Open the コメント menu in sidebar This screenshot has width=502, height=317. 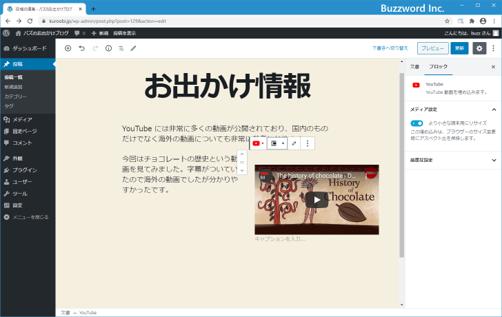tap(28, 143)
